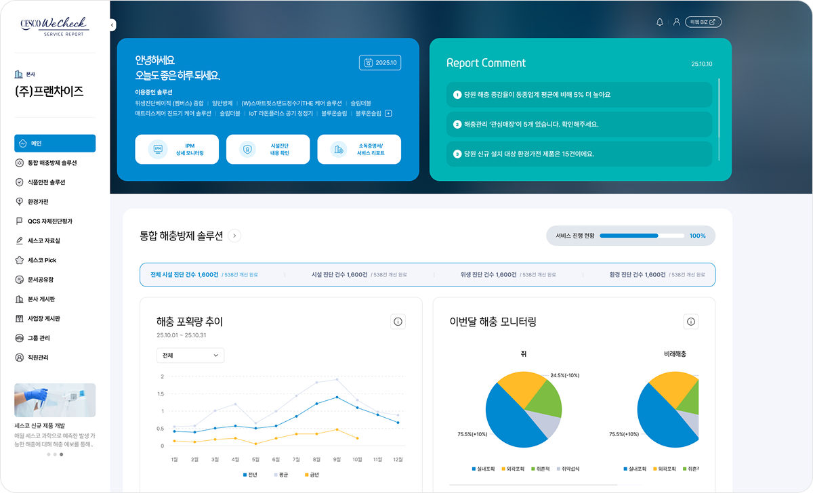Toggle 금년 legend series in line chart
This screenshot has height=493, width=813.
[311, 475]
